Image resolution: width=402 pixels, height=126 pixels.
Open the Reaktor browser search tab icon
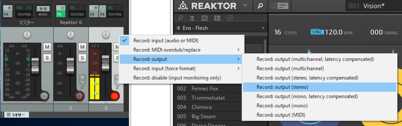click(180, 18)
